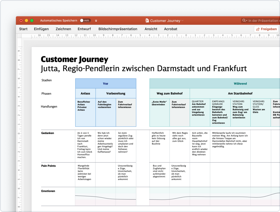Viewport: 280px width, 212px height.
Task: Expand the chevron beside the Customer Journey title
Action: pos(182,21)
